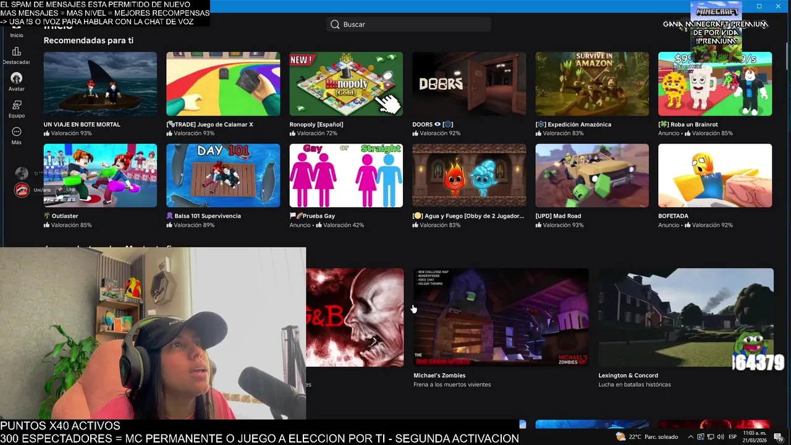Open the notification center icon

[x=779, y=437]
